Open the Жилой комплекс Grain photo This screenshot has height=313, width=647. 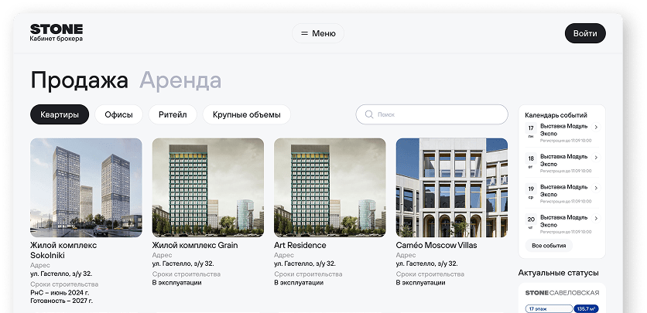pyautogui.click(x=207, y=186)
